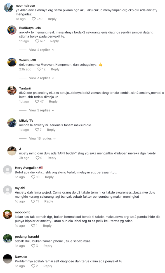Toggle like on Nawuto's comment
The width and height of the screenshot is (165, 273).
coord(33,266)
